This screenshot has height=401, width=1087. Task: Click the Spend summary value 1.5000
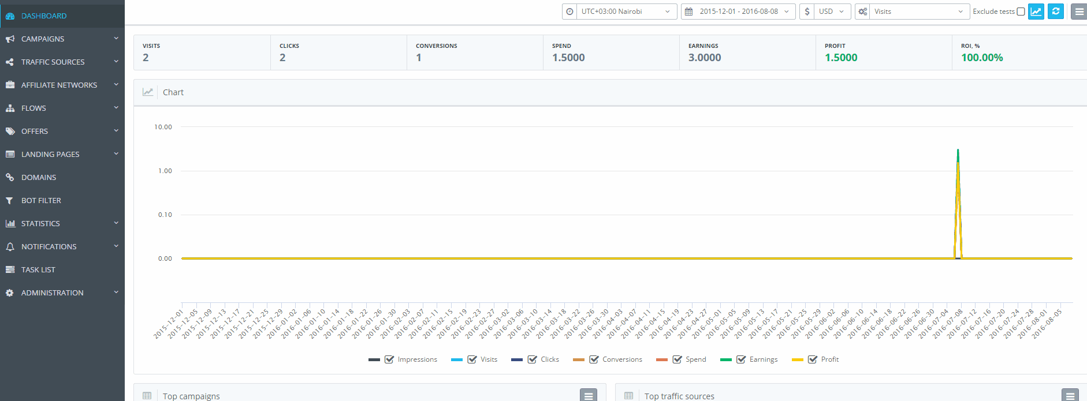click(x=568, y=58)
